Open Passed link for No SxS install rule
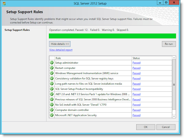Screen dimensions: 184x138 [x=136, y=105]
